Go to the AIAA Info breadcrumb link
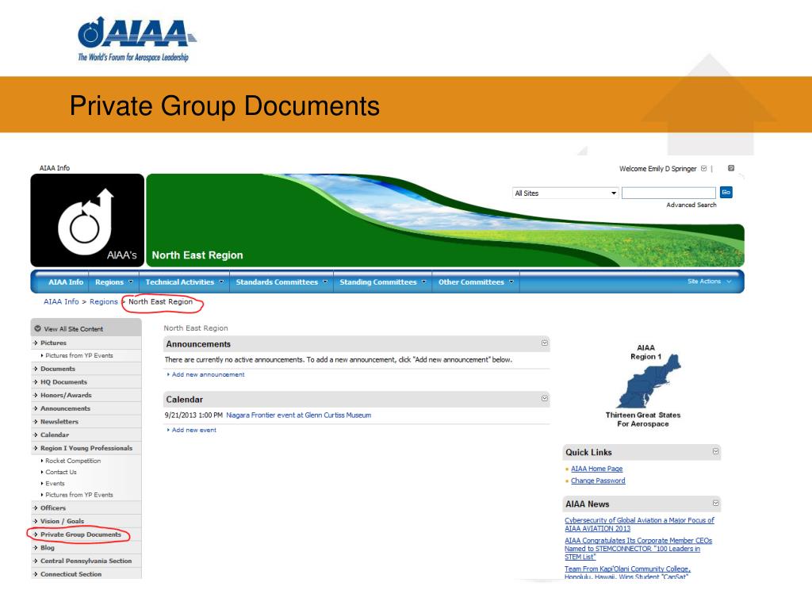812x609 pixels. point(61,301)
